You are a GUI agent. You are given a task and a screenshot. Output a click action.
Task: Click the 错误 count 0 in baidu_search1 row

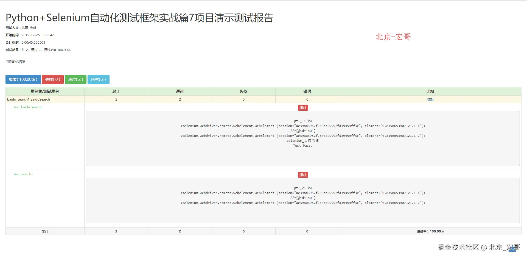307,99
